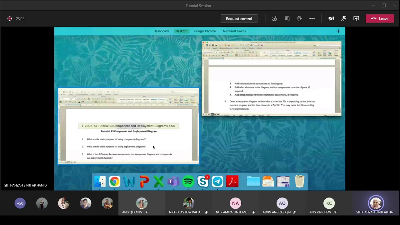The width and height of the screenshot is (400, 225).
Task: Click the 23:24 meeting timer
Action: pos(20,19)
